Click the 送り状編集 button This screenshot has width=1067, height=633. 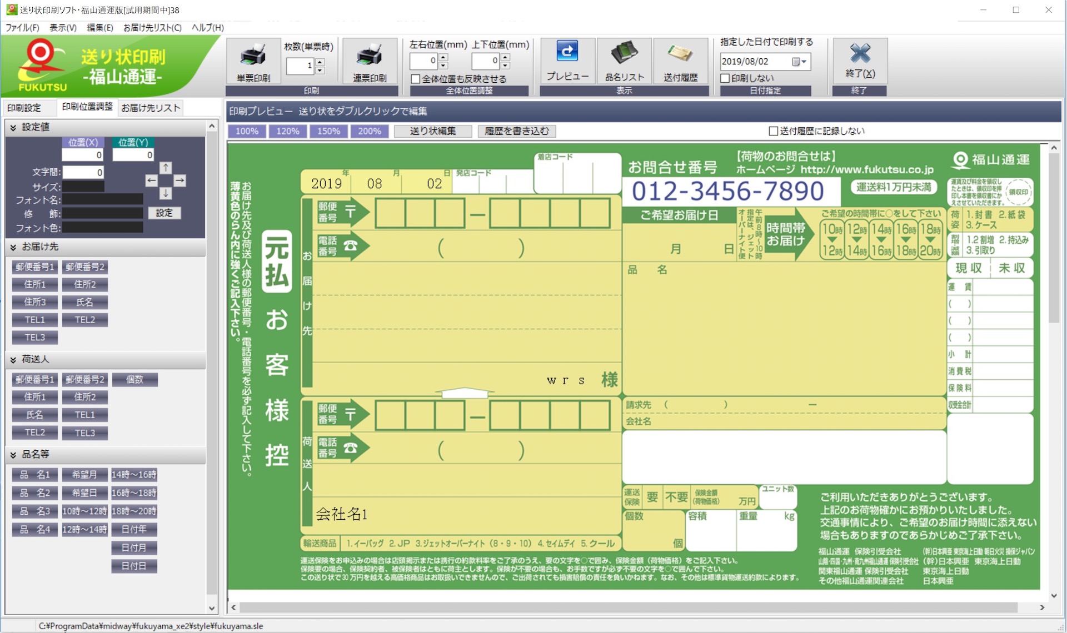pyautogui.click(x=433, y=131)
